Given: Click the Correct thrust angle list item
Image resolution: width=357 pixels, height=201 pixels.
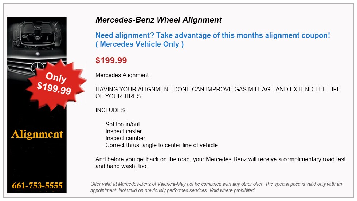Looking at the screenshot, I should click(x=160, y=145).
